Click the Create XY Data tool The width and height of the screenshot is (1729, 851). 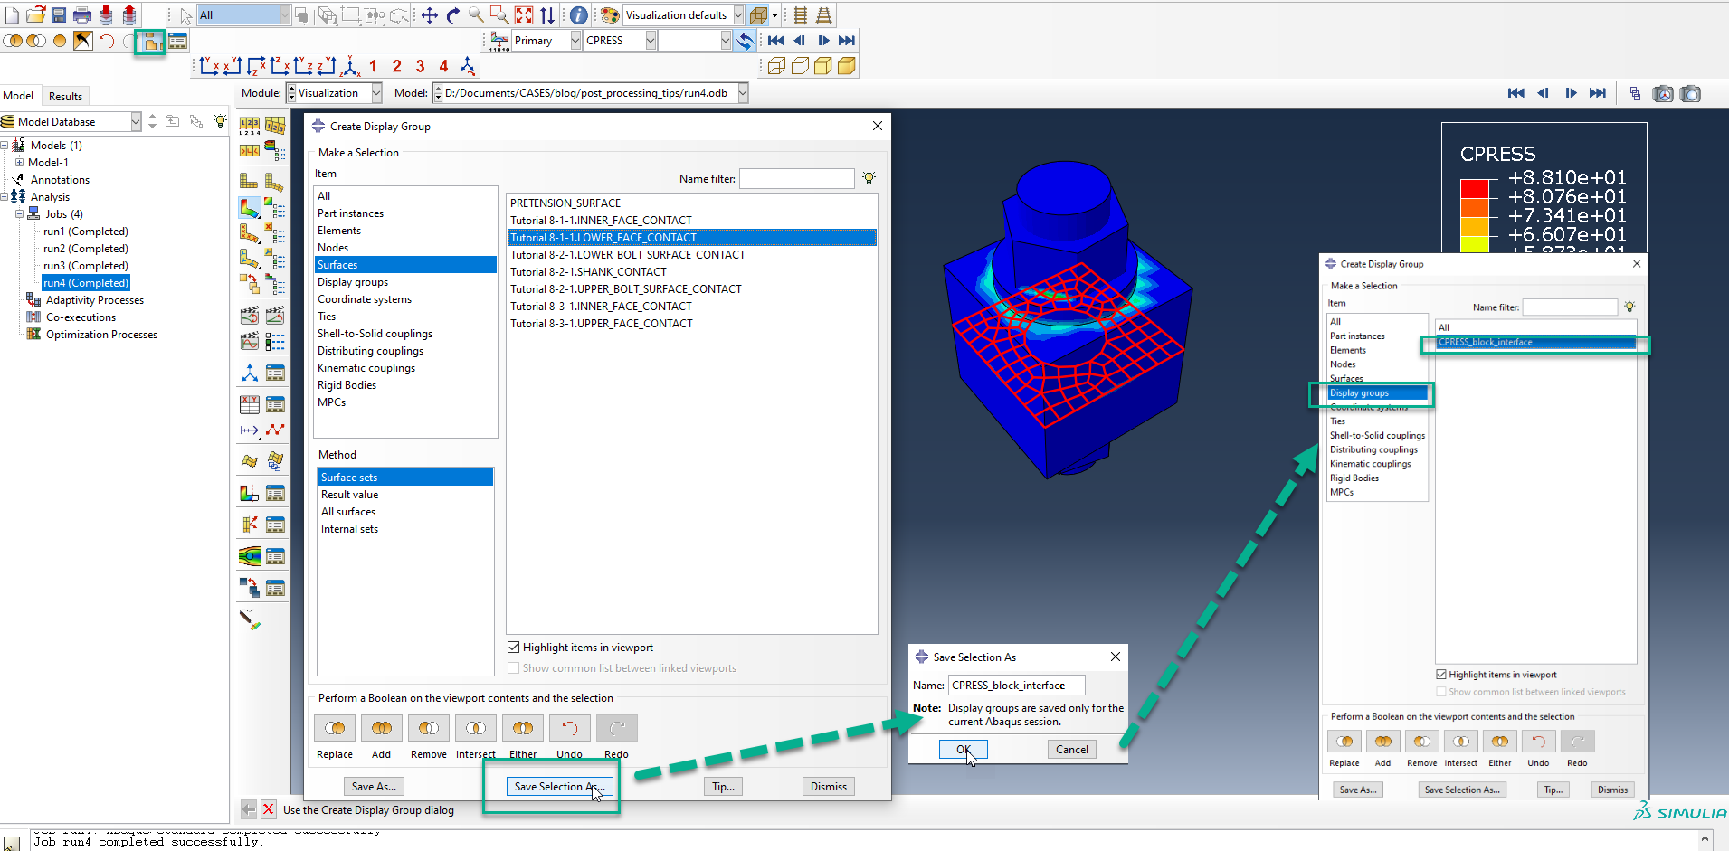[x=250, y=404]
